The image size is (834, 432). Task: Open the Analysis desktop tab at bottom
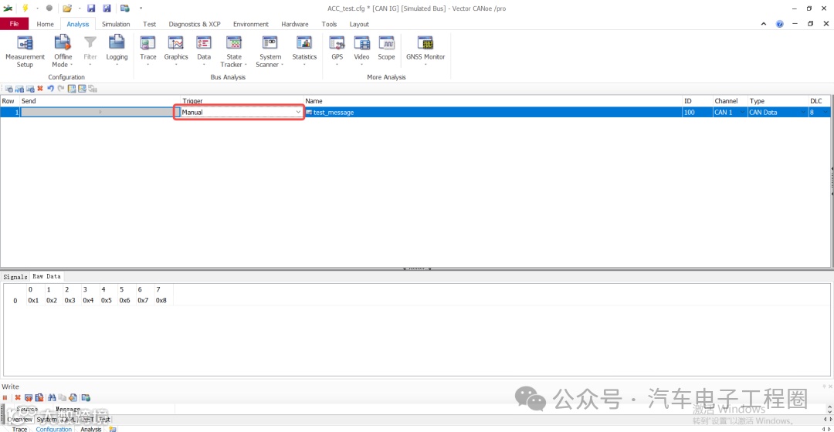pyautogui.click(x=91, y=429)
